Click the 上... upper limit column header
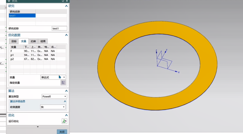This screenshot has height=134, width=243. (x=33, y=47)
